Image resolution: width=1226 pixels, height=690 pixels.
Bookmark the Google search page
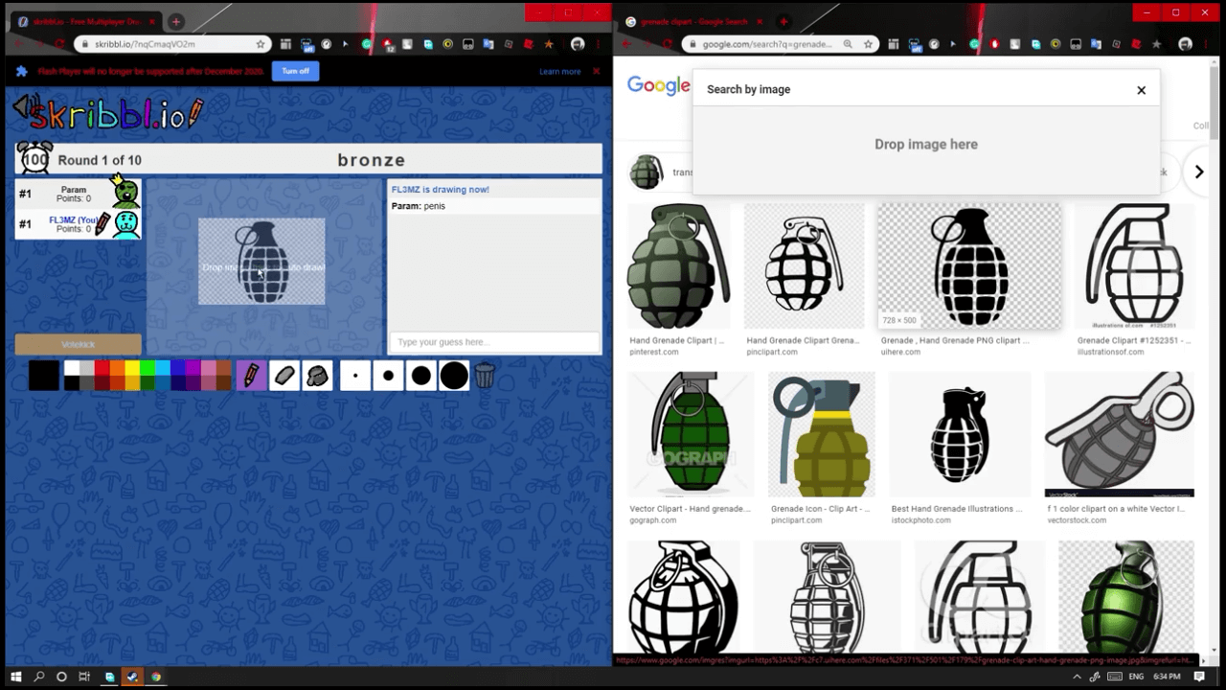point(869,44)
